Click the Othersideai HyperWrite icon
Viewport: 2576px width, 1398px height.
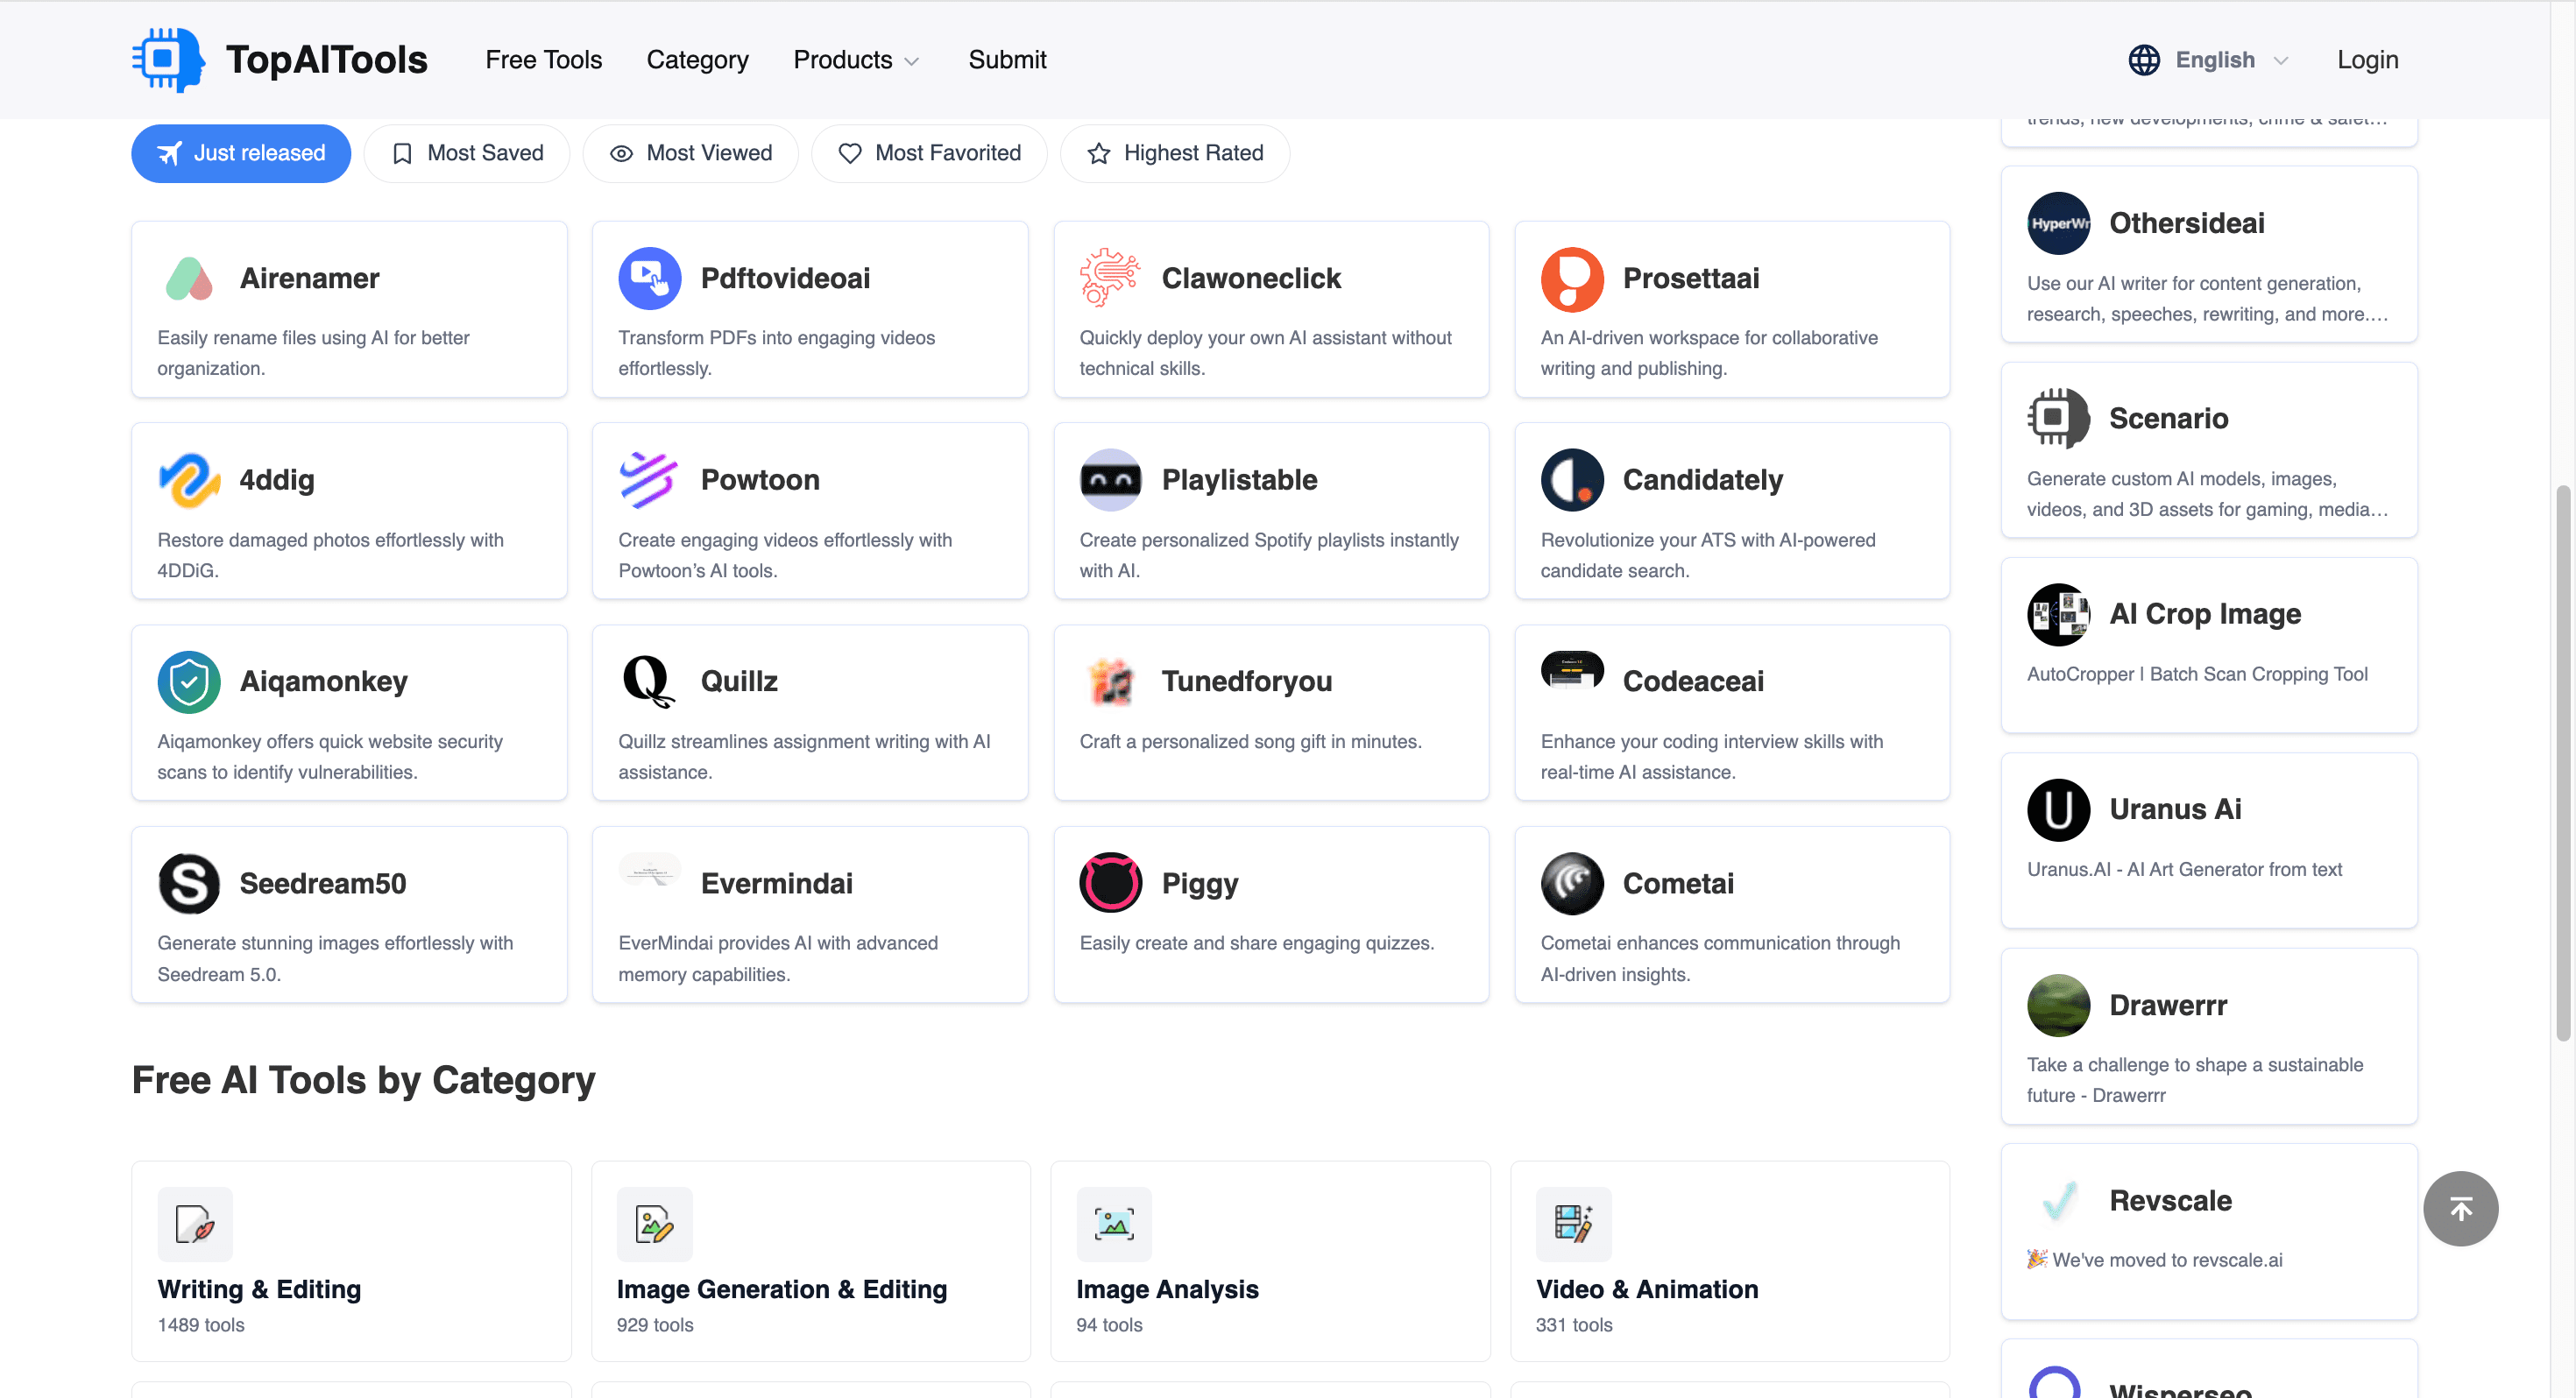click(2059, 224)
